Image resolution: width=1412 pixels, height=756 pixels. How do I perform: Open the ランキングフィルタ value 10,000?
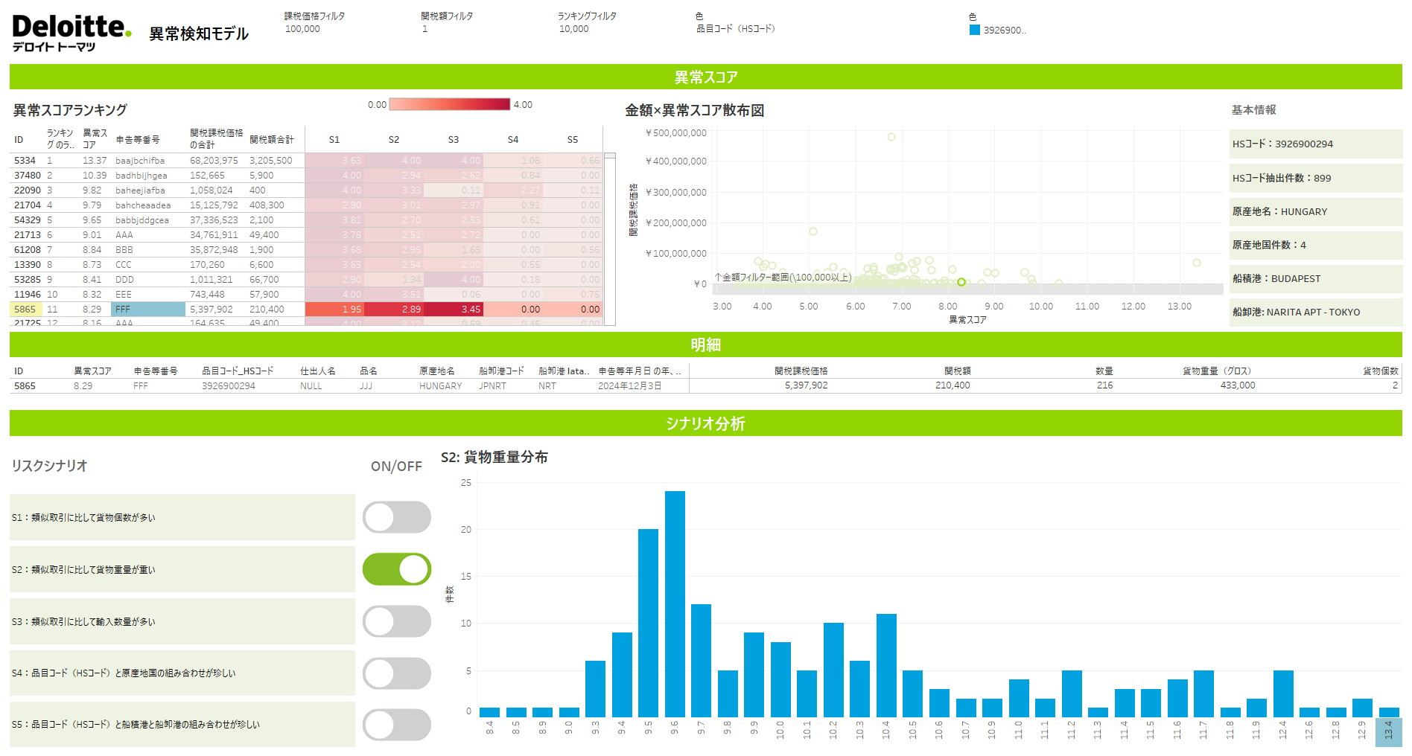(x=573, y=29)
